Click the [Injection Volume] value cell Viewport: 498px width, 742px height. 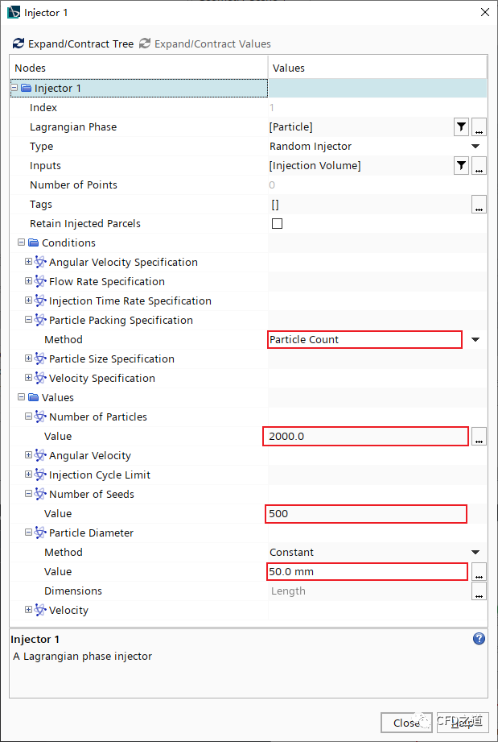(360, 166)
